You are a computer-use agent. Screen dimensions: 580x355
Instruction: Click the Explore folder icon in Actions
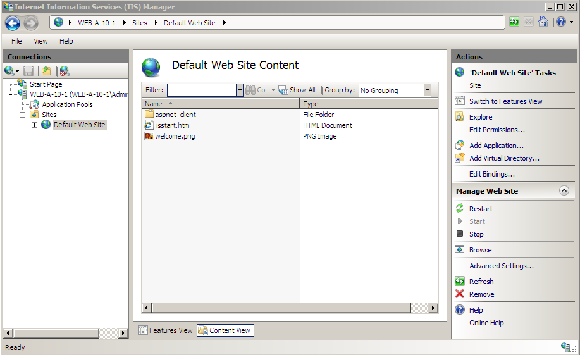coord(459,117)
